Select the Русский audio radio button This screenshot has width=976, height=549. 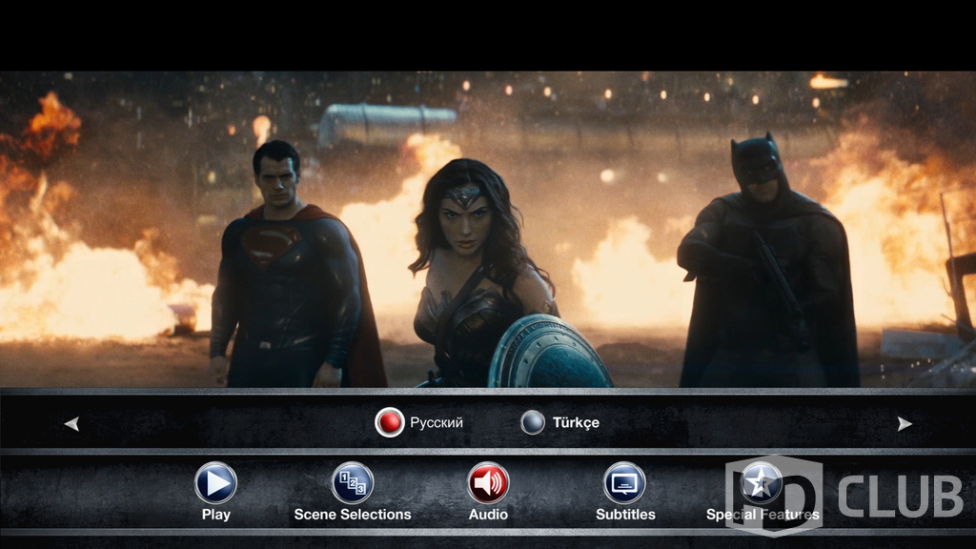pos(390,422)
